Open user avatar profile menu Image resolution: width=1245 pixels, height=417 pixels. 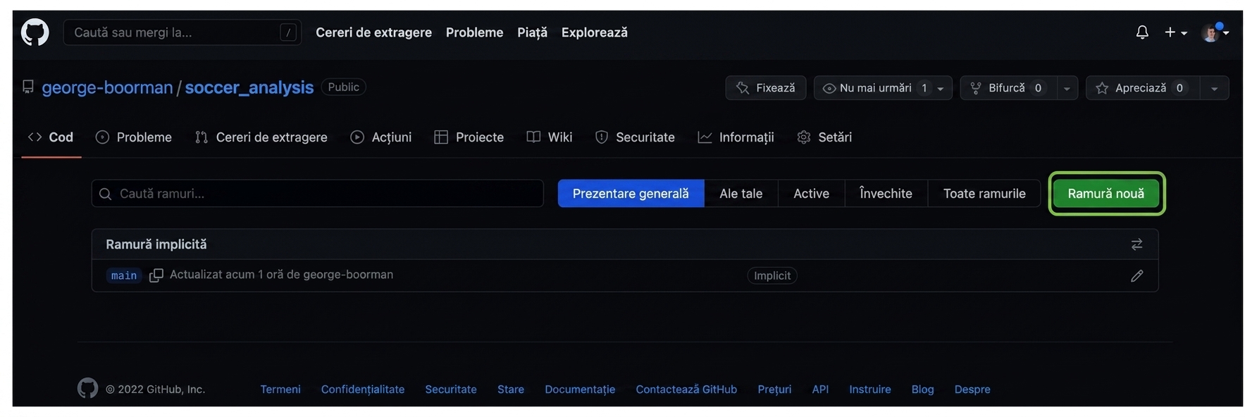pyautogui.click(x=1215, y=32)
